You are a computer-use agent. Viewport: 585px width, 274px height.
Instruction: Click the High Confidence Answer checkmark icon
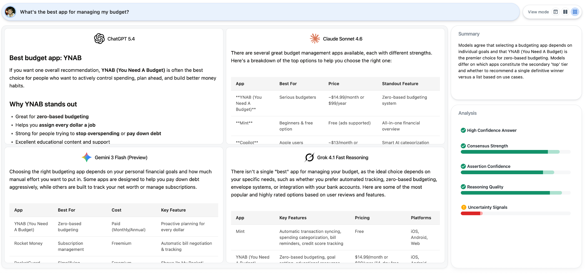coord(463,130)
